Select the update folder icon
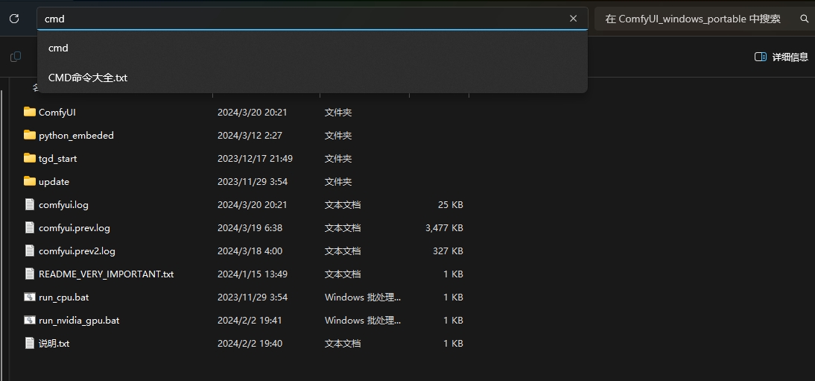 click(x=30, y=182)
